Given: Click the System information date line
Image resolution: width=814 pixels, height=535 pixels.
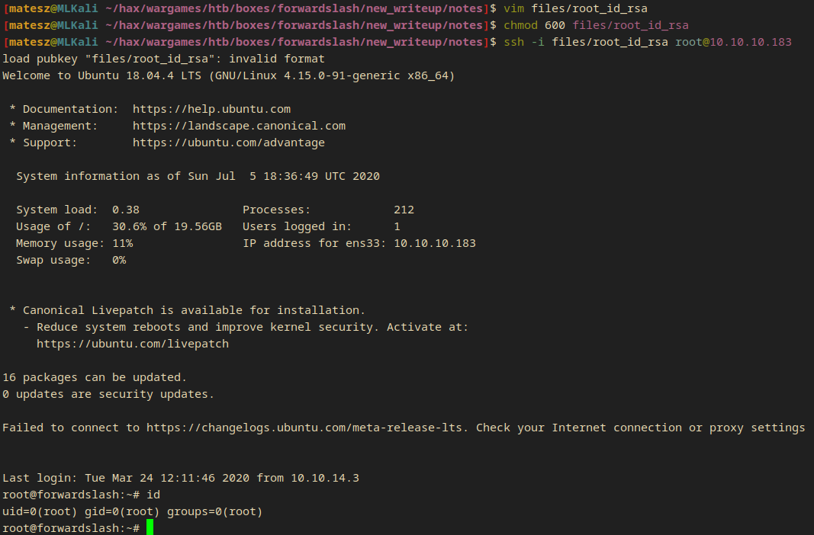Looking at the screenshot, I should click(198, 176).
